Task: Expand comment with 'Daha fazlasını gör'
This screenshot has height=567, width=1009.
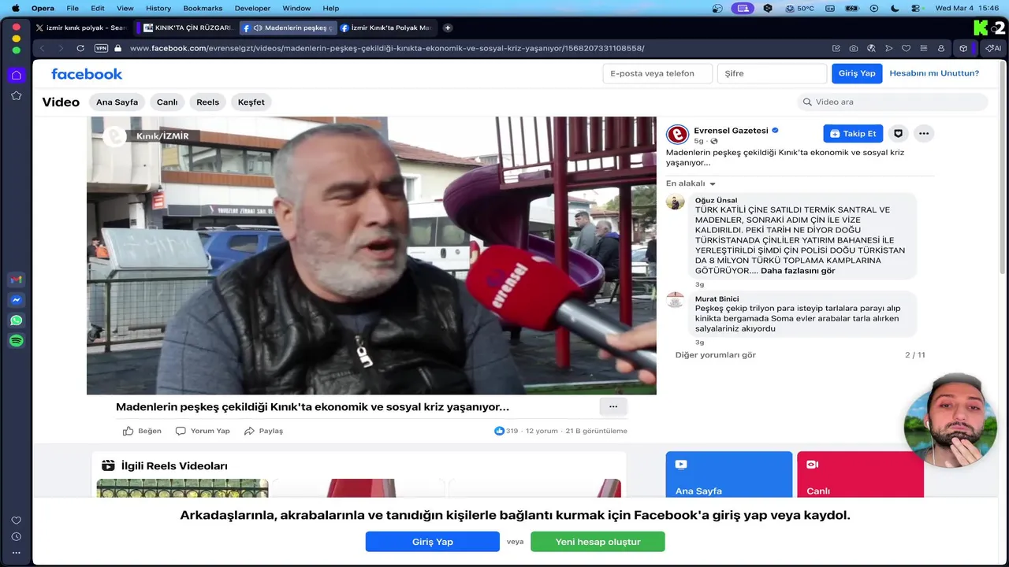Action: coord(798,271)
